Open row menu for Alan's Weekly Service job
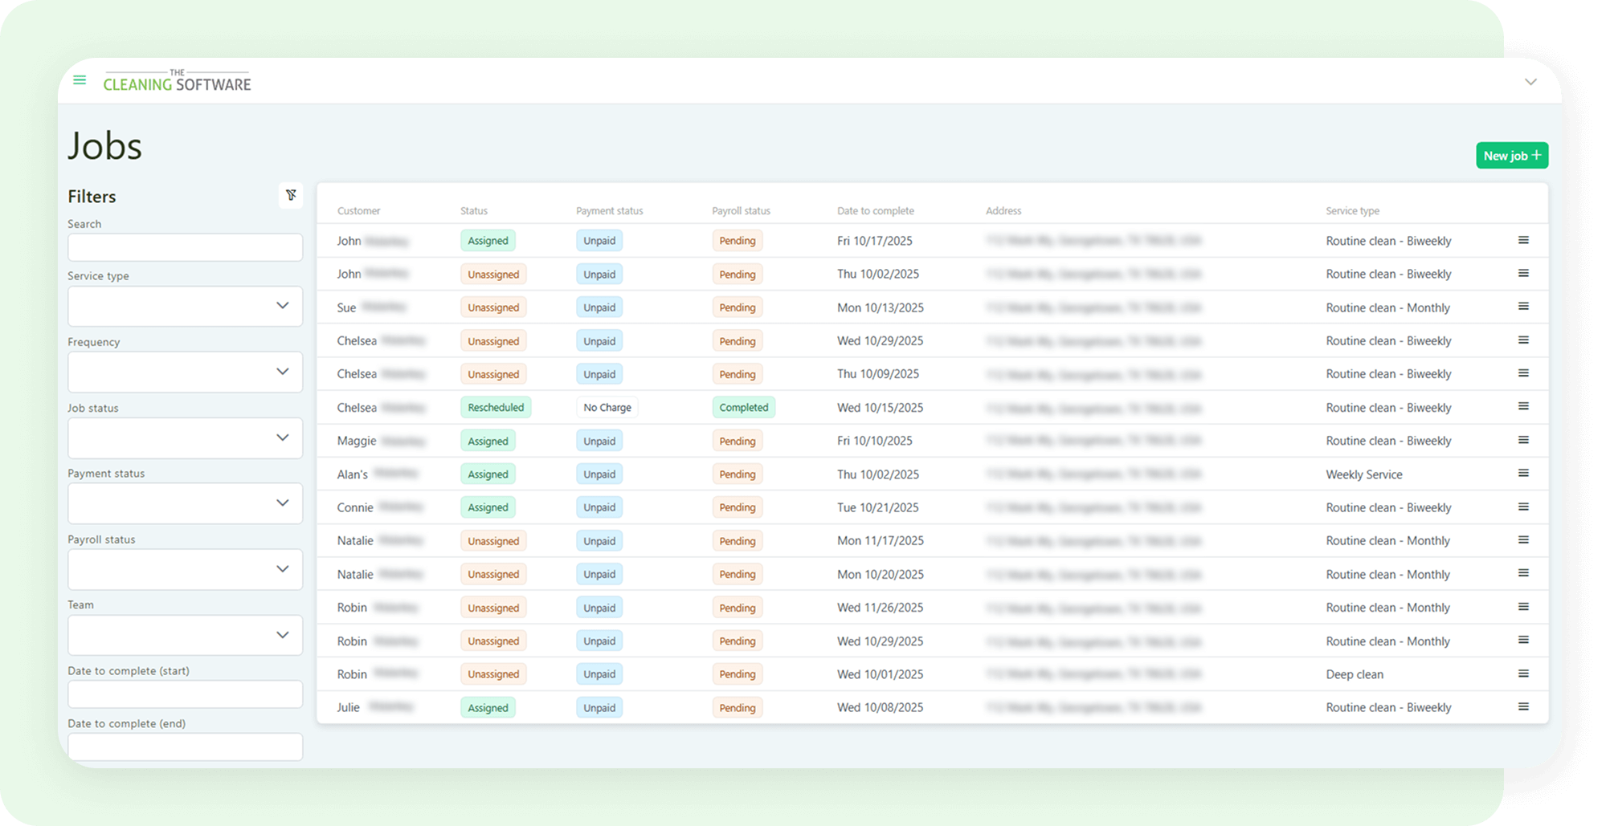Image resolution: width=1610 pixels, height=826 pixels. pos(1522,474)
